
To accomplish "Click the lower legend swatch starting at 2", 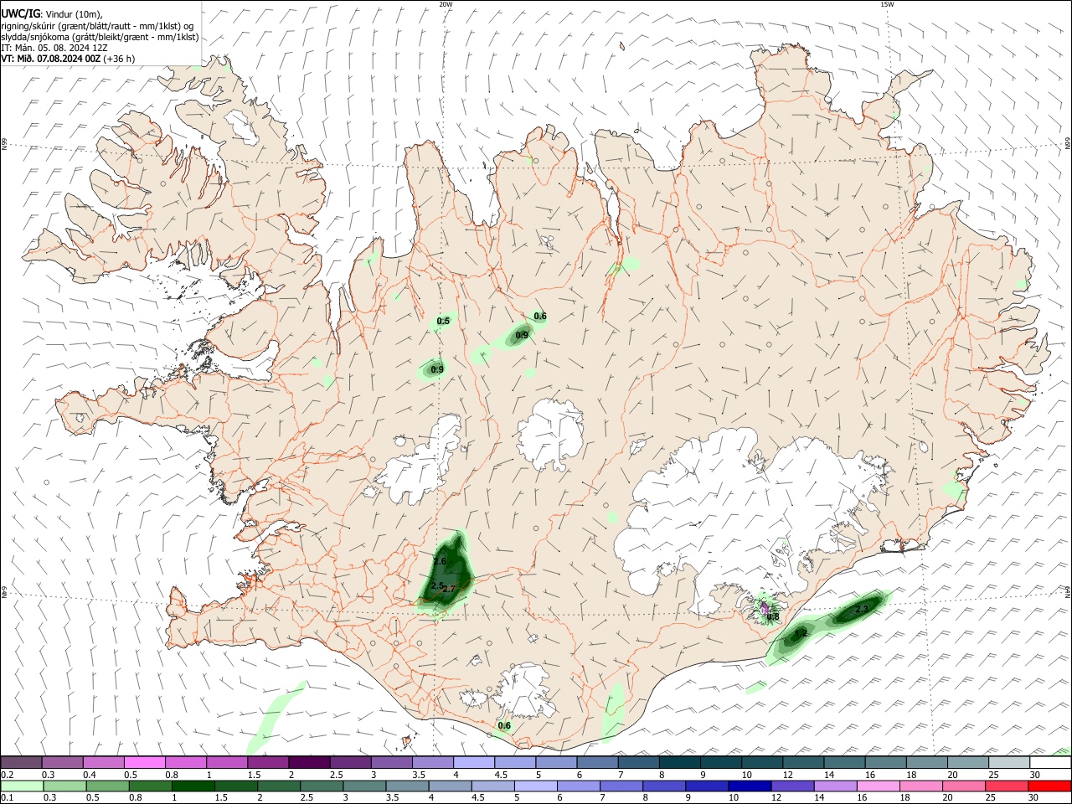I will pyautogui.click(x=278, y=786).
